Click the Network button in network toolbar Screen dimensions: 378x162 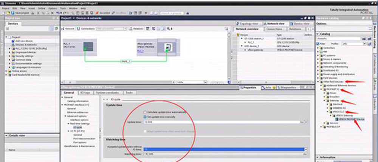tap(68, 29)
